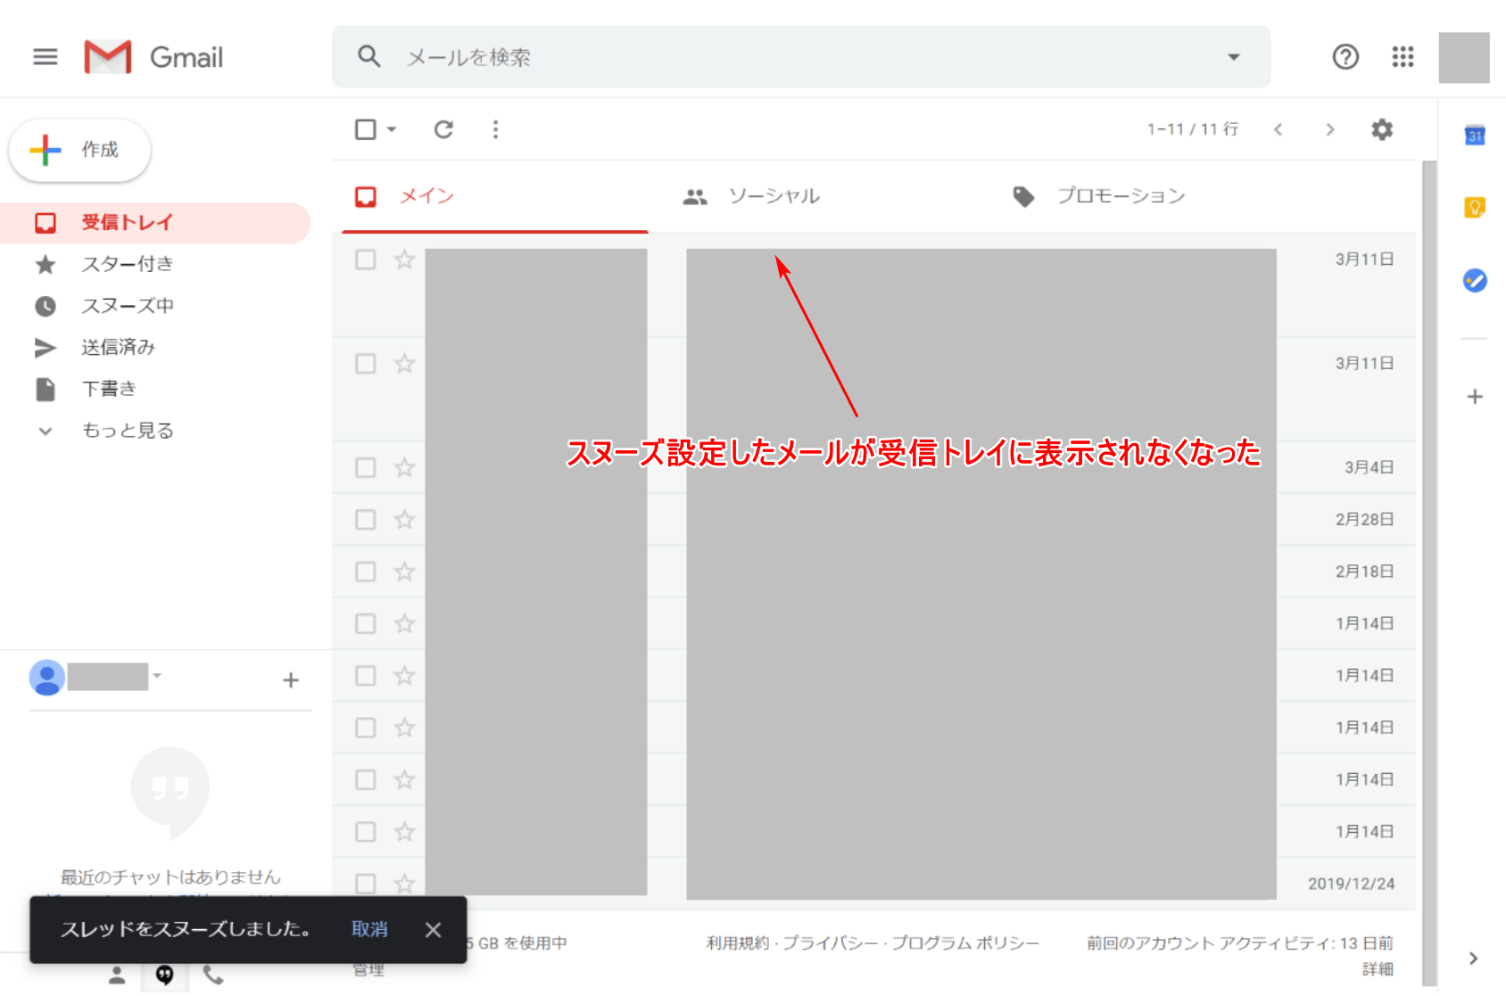The height and width of the screenshot is (996, 1506).
Task: Switch to the プロモーション tab
Action: click(1120, 196)
